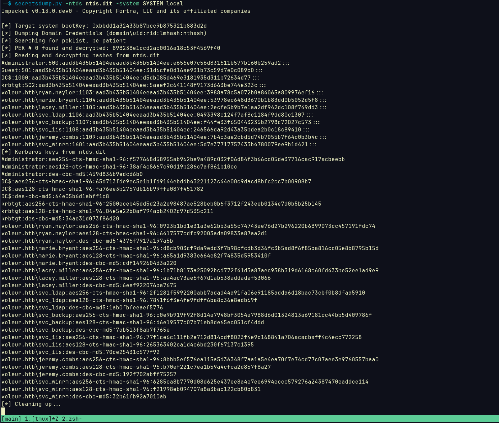The height and width of the screenshot is (423, 499).
Task: Click the jeremy.combs aes128 key line
Action: pyautogui.click(x=136, y=367)
